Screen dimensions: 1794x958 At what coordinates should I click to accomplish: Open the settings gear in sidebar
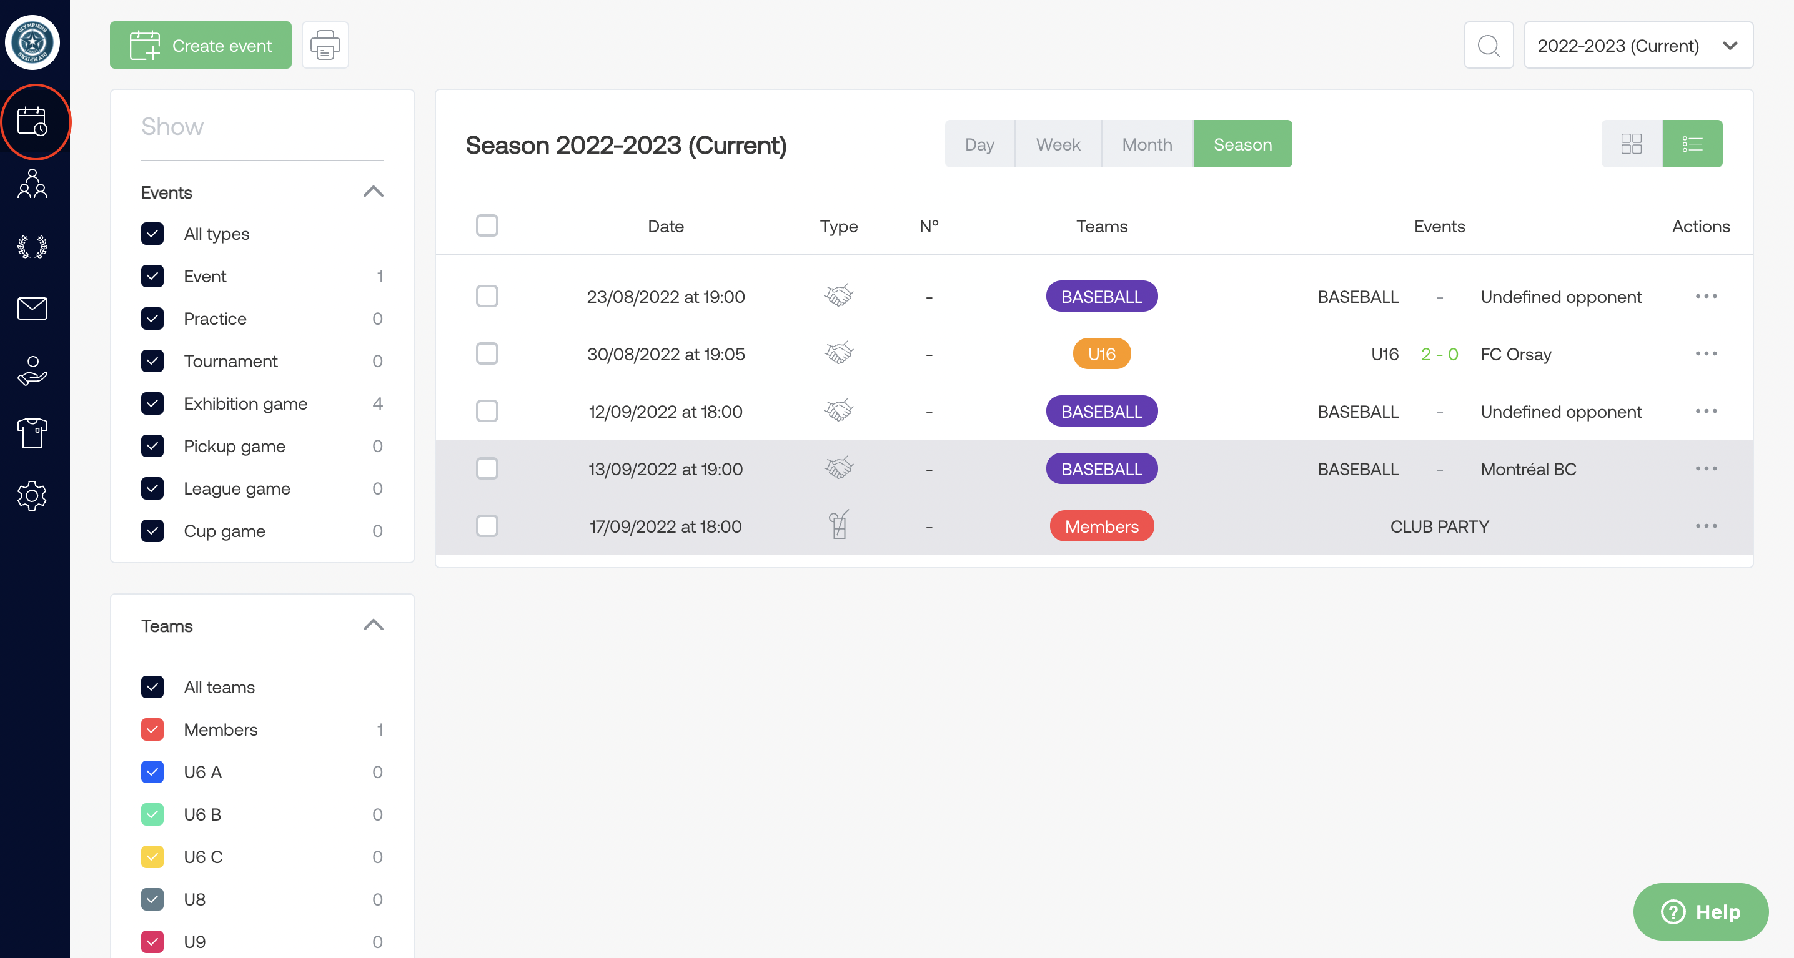pyautogui.click(x=32, y=496)
